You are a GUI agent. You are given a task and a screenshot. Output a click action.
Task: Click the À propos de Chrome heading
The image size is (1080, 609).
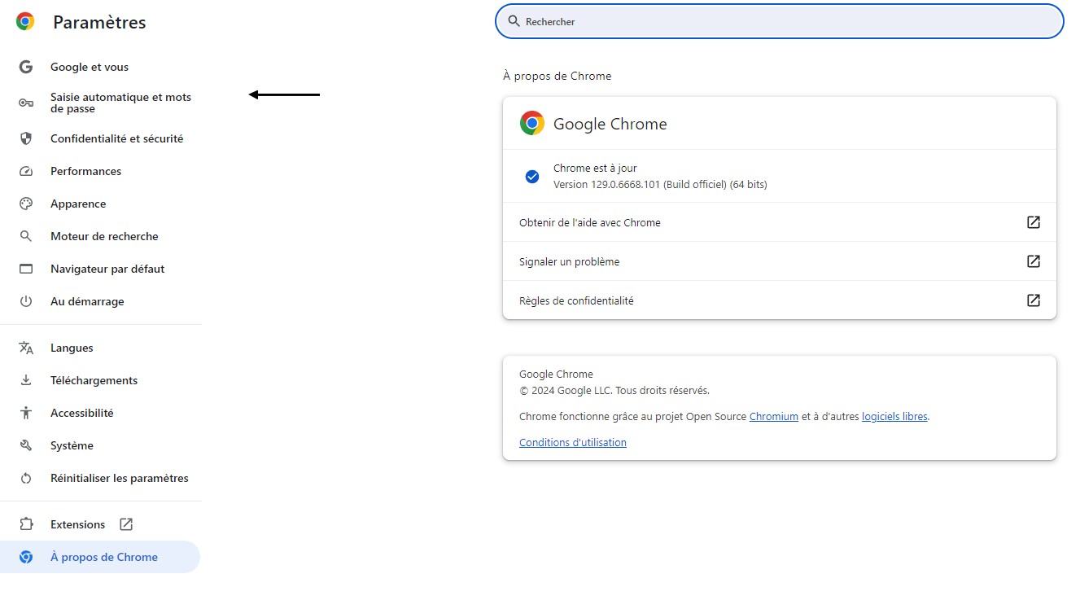point(557,76)
